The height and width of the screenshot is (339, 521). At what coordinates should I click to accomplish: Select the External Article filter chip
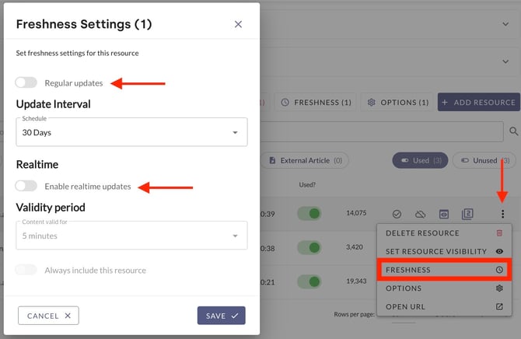tap(304, 160)
